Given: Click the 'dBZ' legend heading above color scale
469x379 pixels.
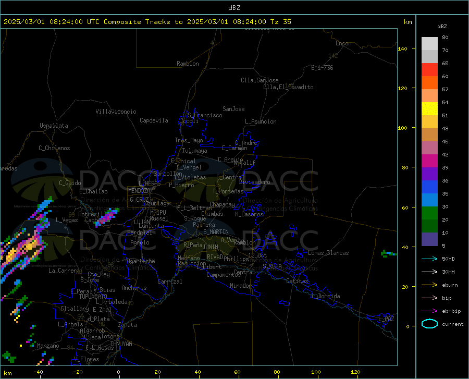Looking at the screenshot, I should click(x=442, y=26).
